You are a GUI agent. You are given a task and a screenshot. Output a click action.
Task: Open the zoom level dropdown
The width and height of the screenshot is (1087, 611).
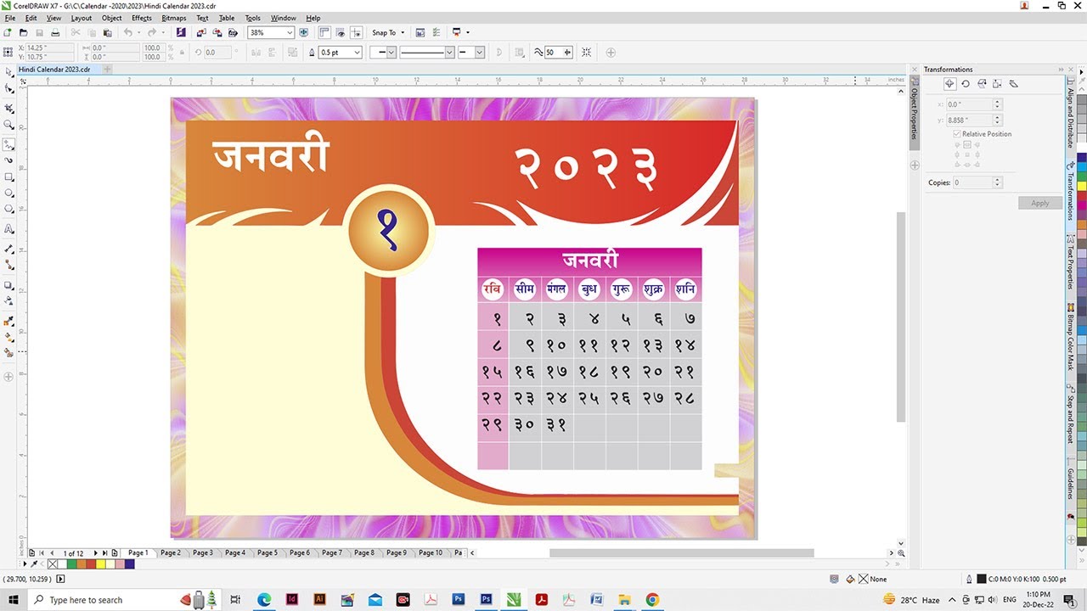coord(290,32)
